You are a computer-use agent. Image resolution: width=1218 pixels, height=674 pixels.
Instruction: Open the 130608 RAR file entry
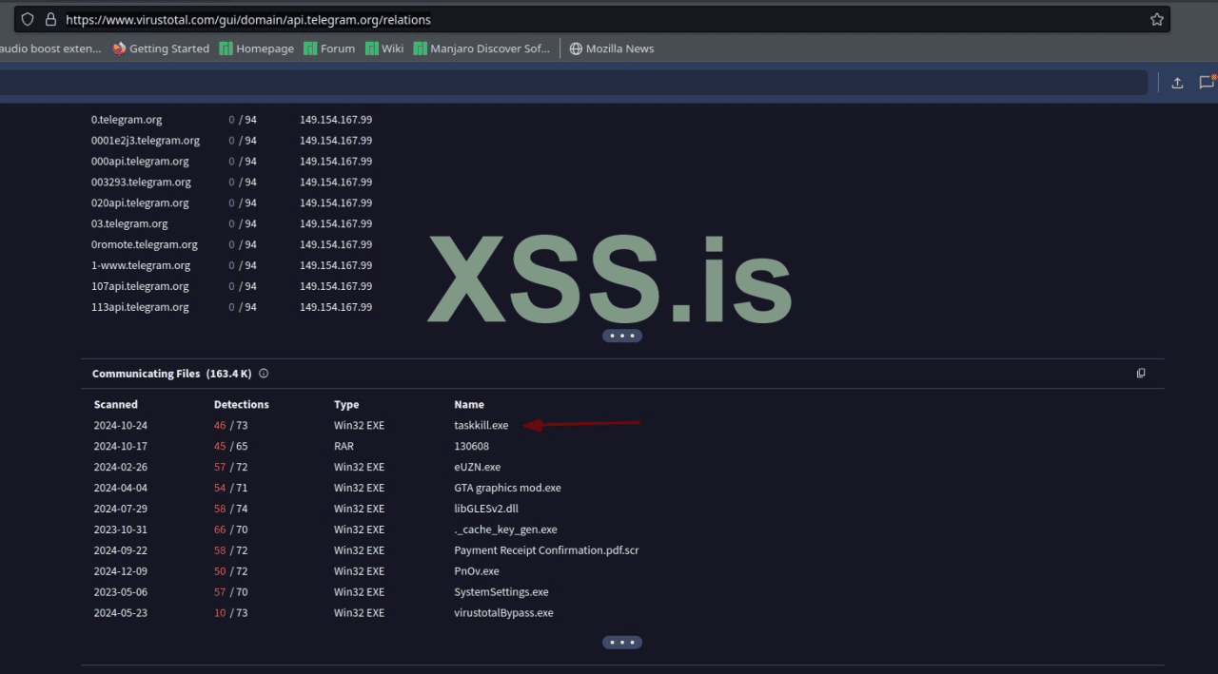[472, 447]
